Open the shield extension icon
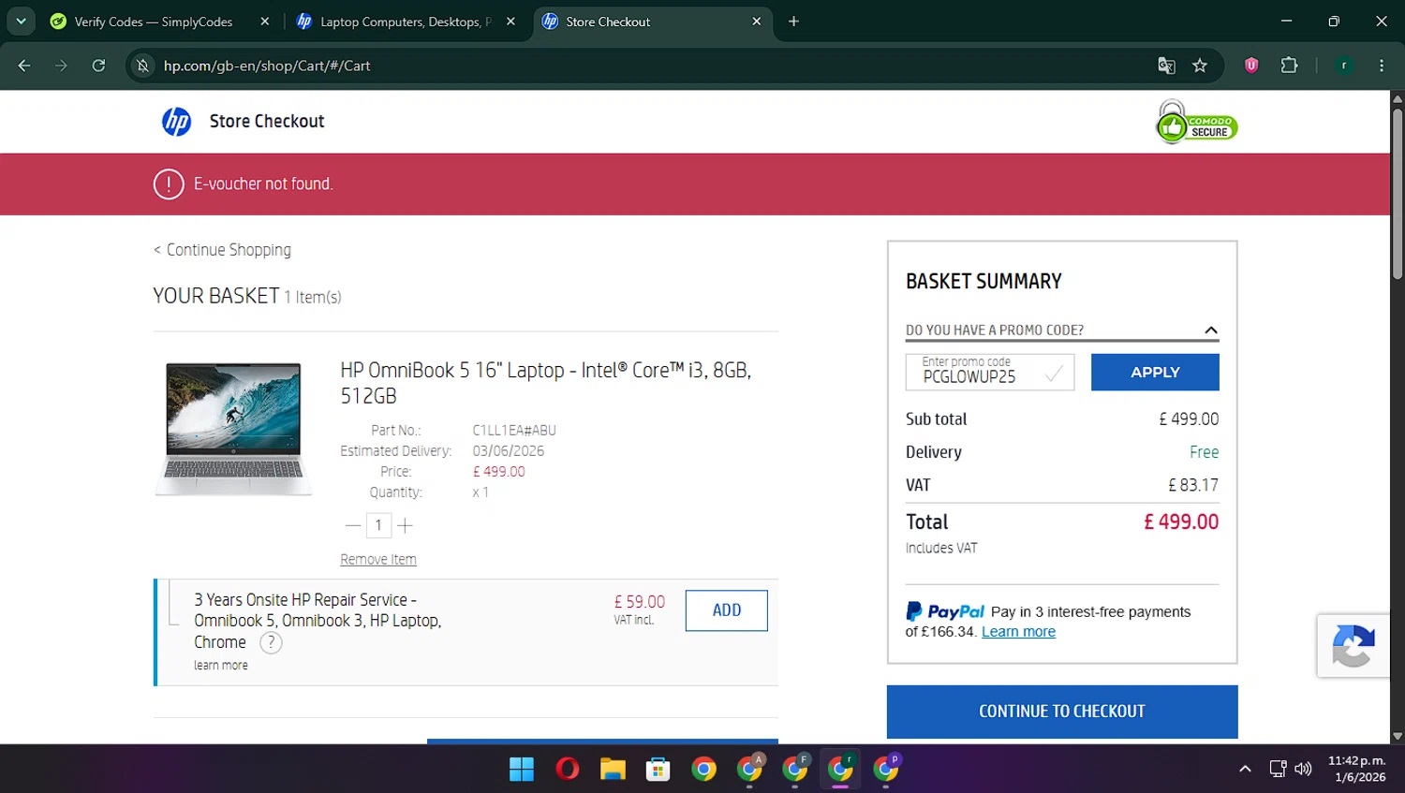Screen dimensions: 1405x793 tap(1251, 66)
